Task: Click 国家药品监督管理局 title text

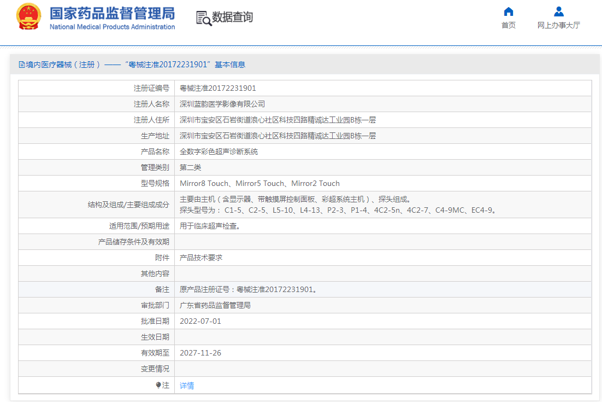Action: pos(112,14)
